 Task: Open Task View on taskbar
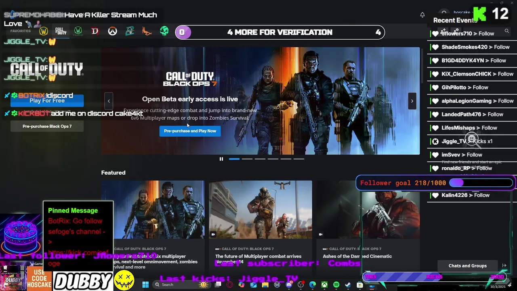[218, 285]
